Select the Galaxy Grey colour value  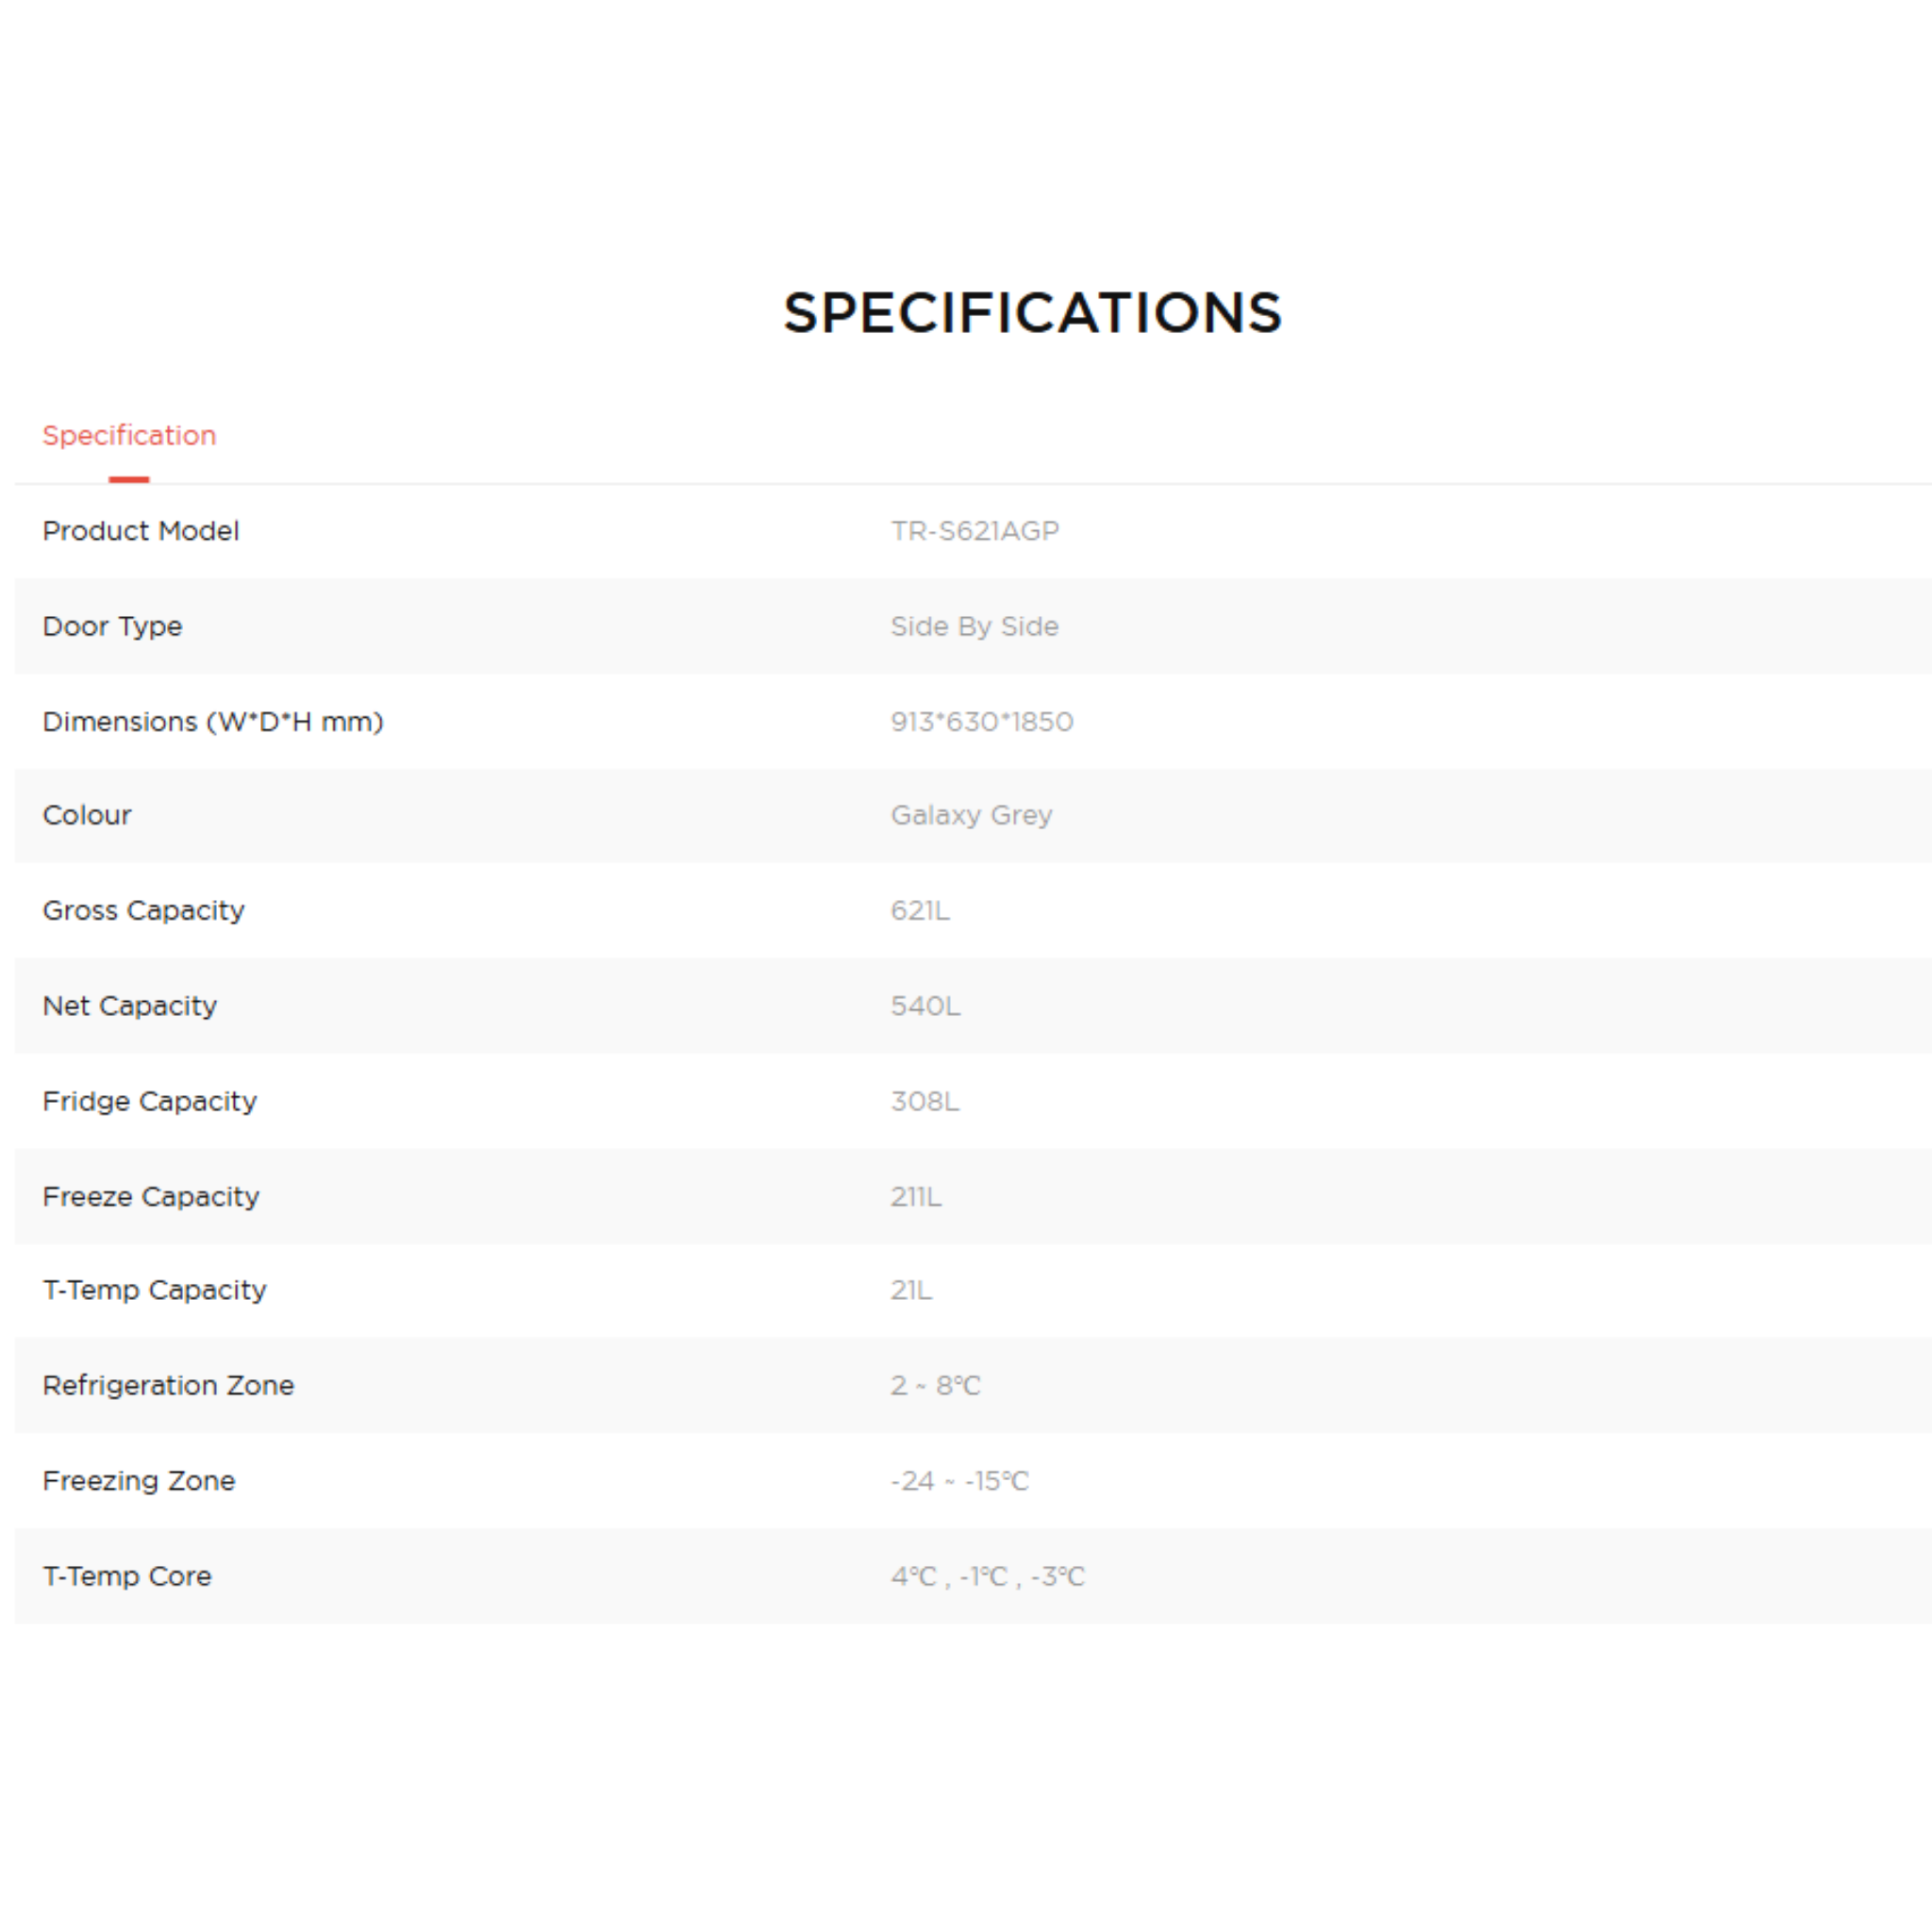971,815
